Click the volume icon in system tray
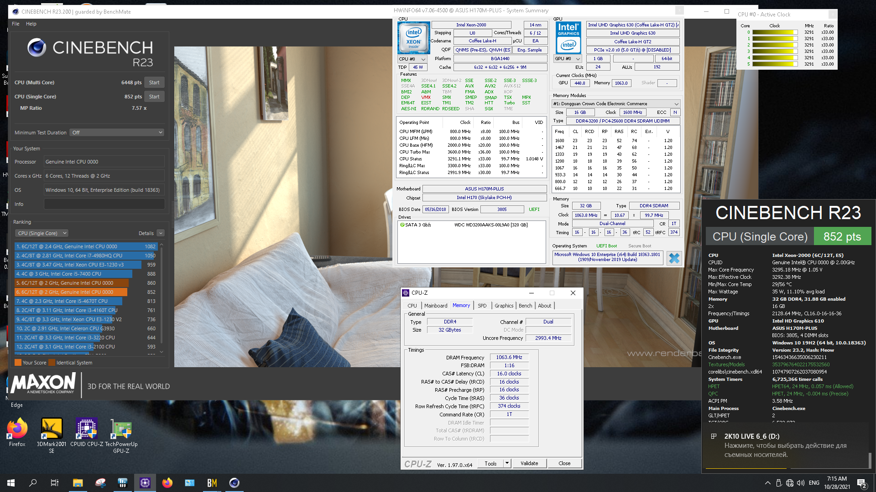The image size is (876, 492). [x=800, y=483]
